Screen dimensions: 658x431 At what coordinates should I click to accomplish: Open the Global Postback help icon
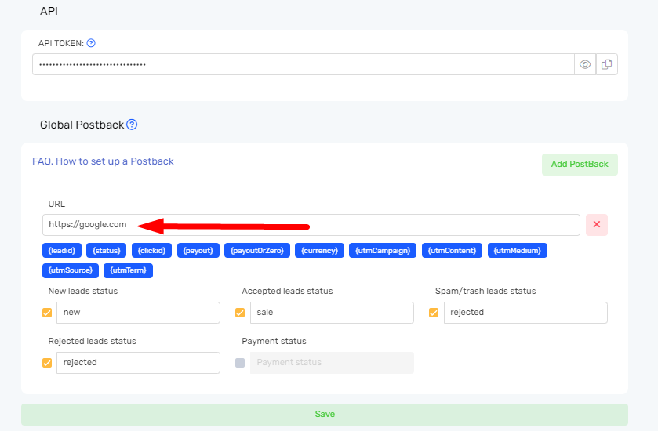click(x=132, y=125)
